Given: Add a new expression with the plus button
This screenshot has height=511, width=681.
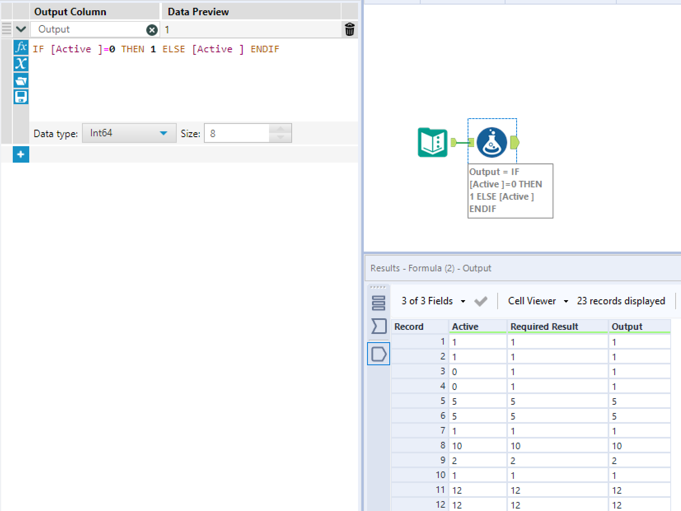Looking at the screenshot, I should point(21,154).
